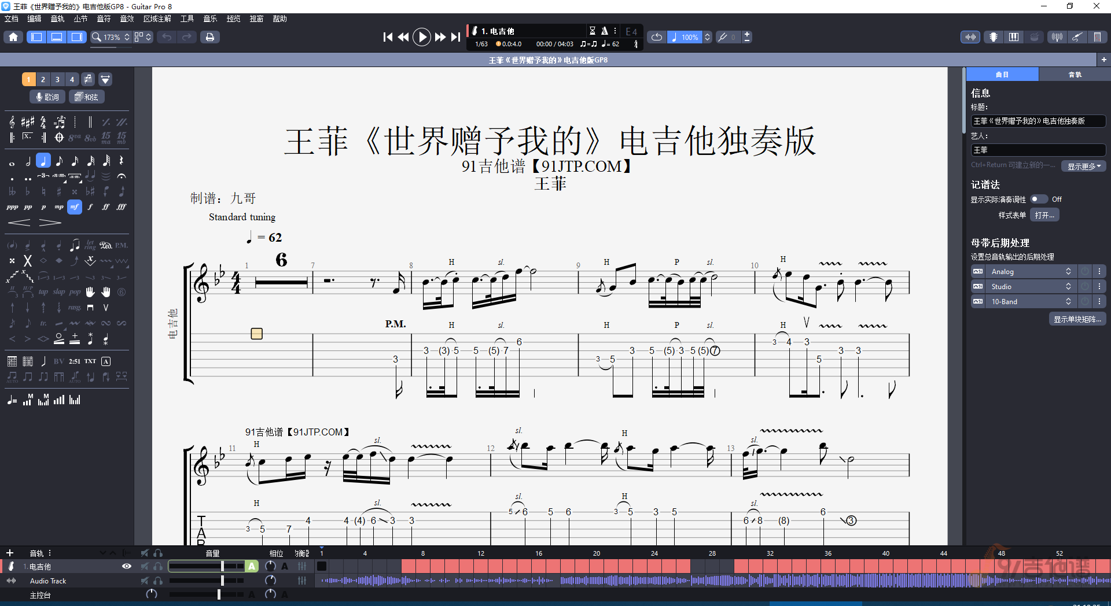
Task: Toggle the right inspector panel
Action: coord(76,37)
